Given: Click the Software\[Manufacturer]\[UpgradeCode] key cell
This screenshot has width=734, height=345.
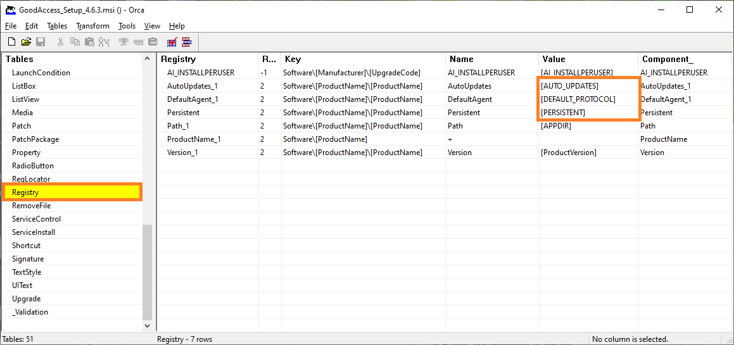Looking at the screenshot, I should (x=364, y=73).
